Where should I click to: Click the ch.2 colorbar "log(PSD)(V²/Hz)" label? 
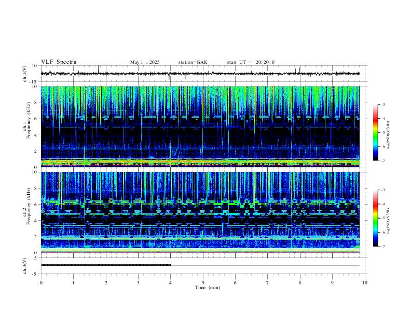[388, 220]
